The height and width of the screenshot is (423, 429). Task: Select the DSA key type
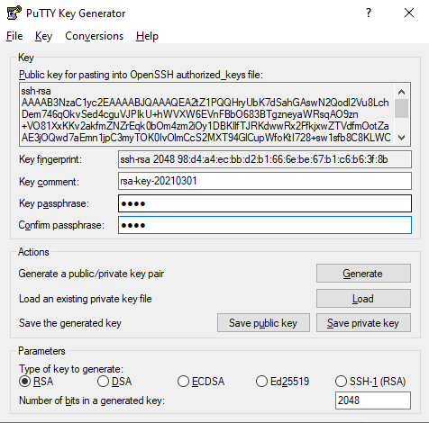pos(114,382)
